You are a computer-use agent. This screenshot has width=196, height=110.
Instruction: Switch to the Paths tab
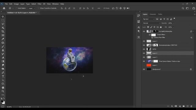coord(160,14)
